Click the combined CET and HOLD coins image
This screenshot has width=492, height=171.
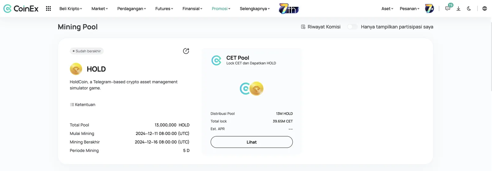coord(252,89)
